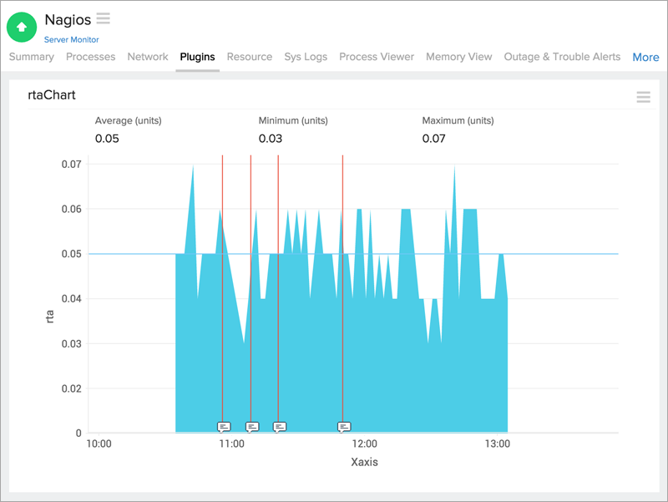Select the currently active Plugins tab
Viewport: 668px width, 502px height.
(x=198, y=57)
